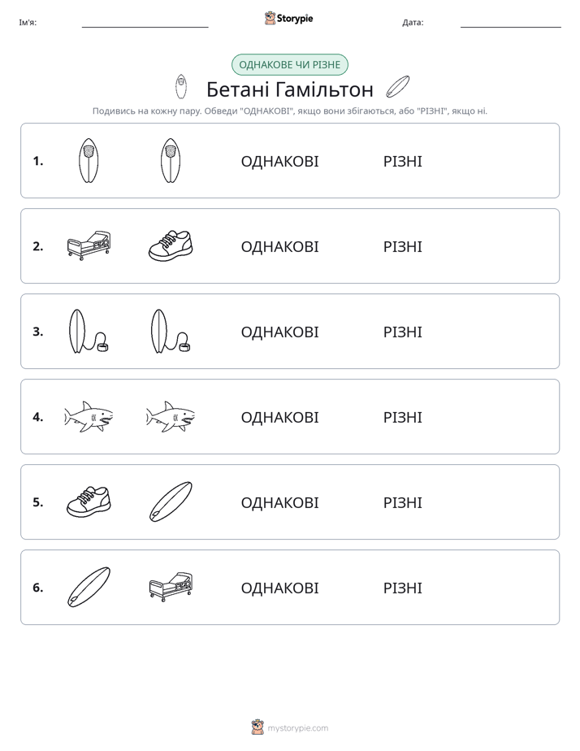This screenshot has height=751, width=580.
Task: Choose РІЗНІ in row 5
Action: click(402, 502)
